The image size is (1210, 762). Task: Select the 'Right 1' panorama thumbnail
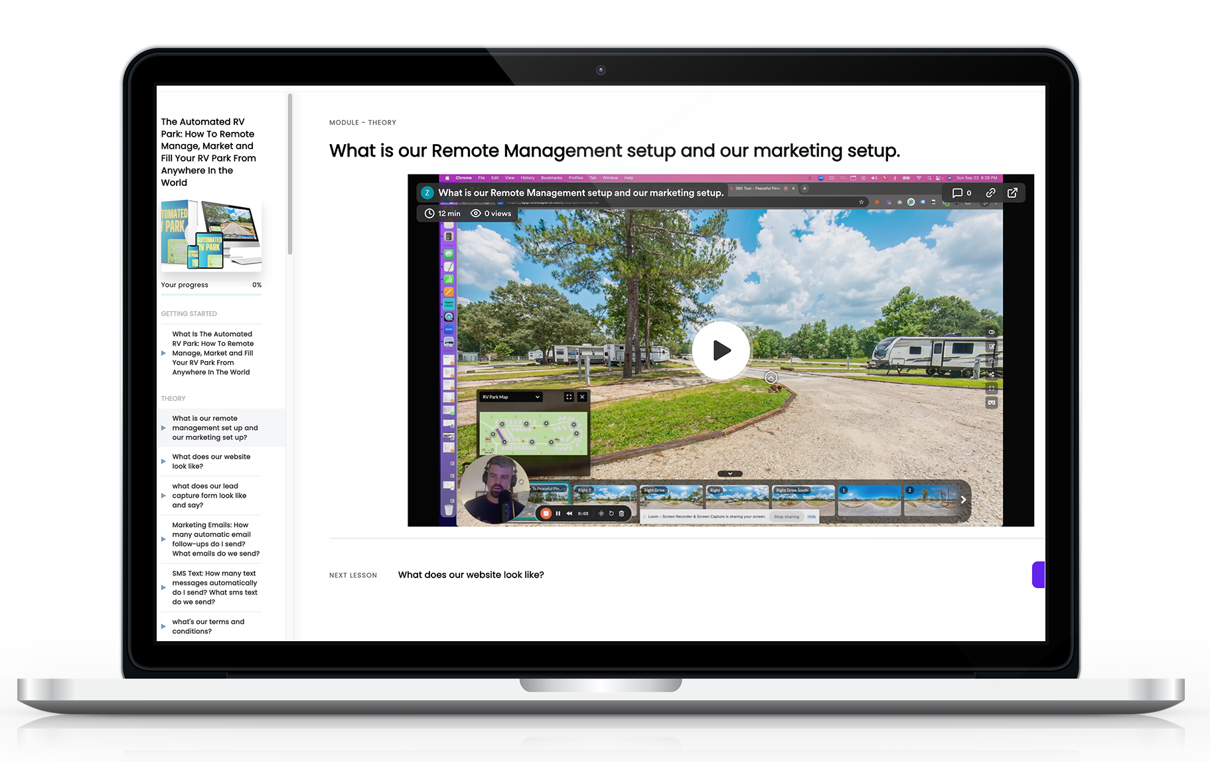605,500
